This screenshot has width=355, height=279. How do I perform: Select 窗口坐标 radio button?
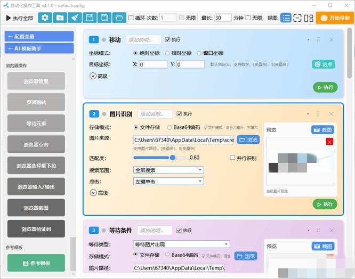[x=199, y=53]
